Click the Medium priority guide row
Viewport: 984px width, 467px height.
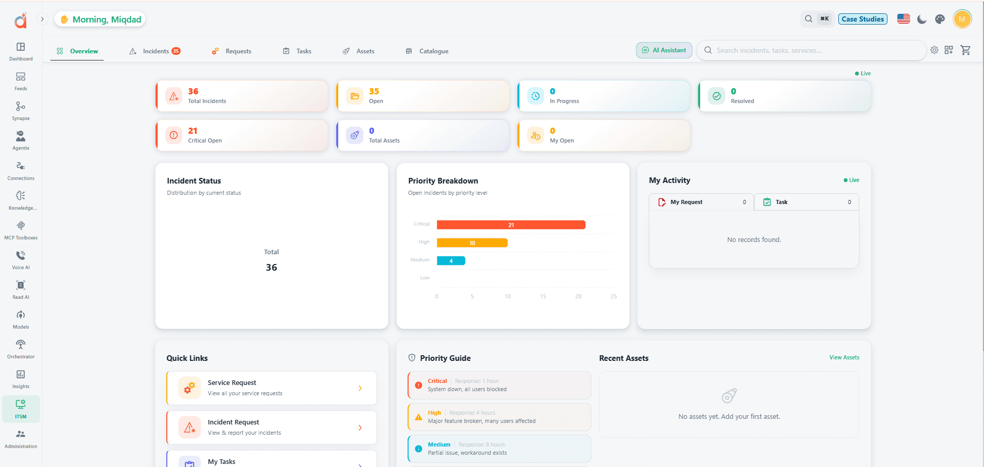tap(499, 449)
